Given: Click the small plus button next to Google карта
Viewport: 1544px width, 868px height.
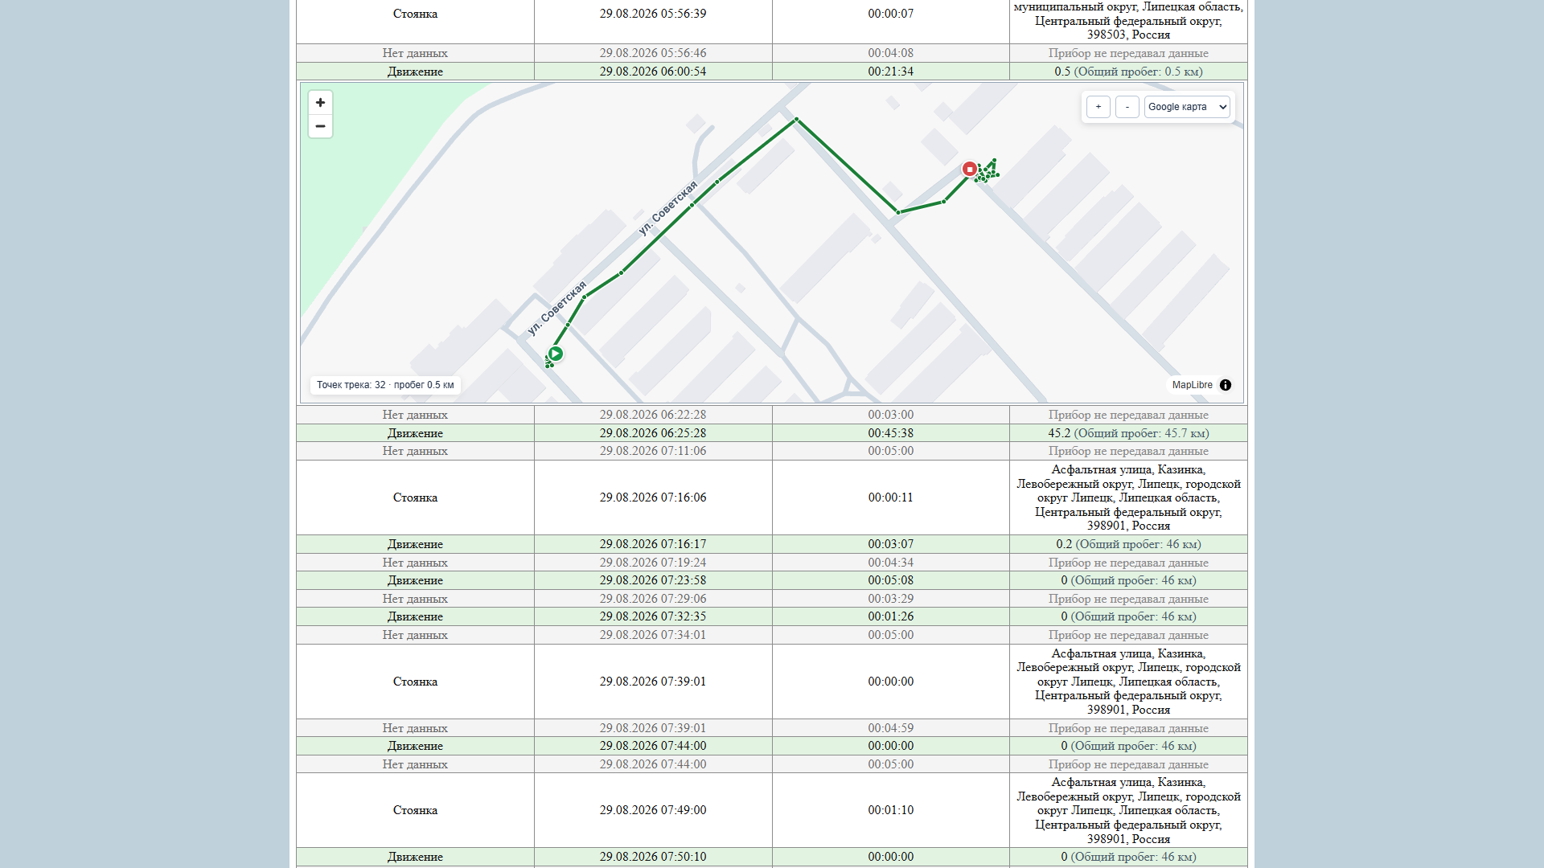Looking at the screenshot, I should point(1098,107).
